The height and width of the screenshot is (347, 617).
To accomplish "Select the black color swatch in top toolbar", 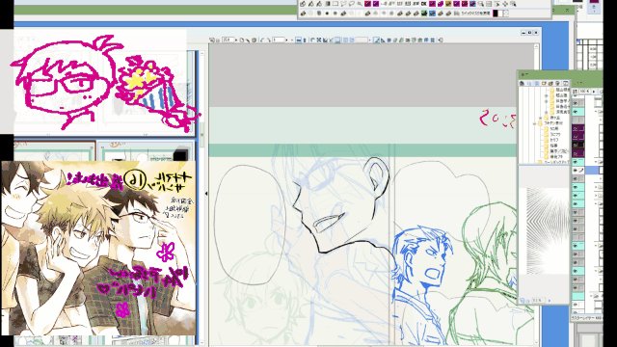I will pos(496,13).
